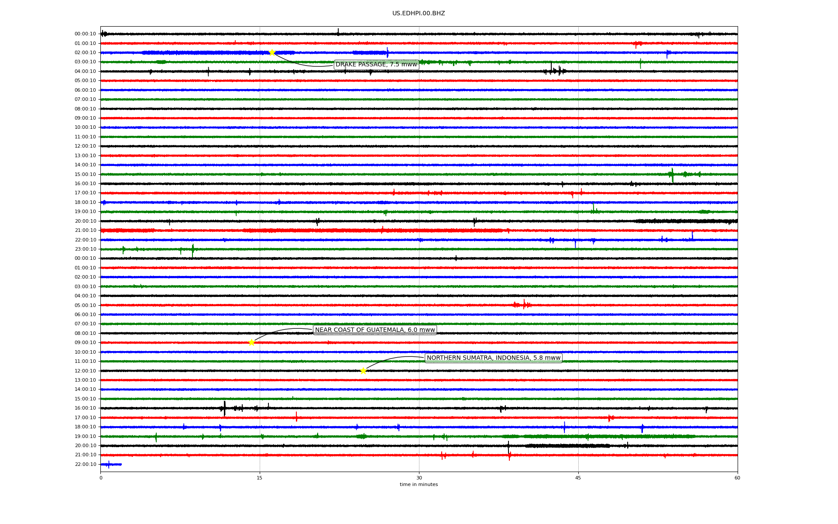The image size is (838, 524).
Task: Click the first 17:00:10 row label in the upper half
Action: 85,193
